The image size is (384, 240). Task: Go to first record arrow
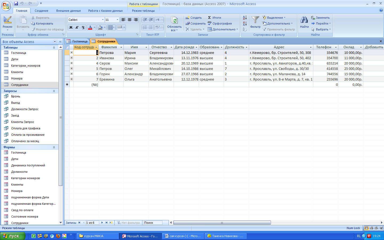(79, 223)
